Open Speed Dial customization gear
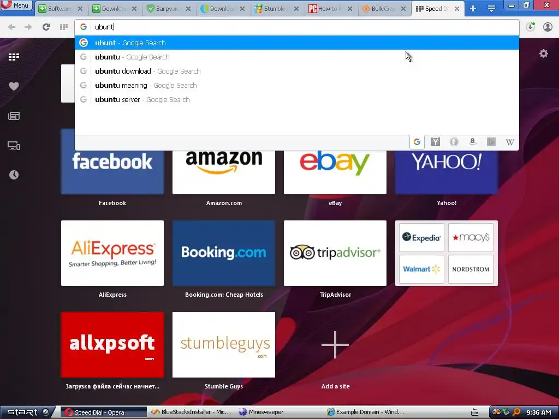Image resolution: width=559 pixels, height=419 pixels. click(x=543, y=53)
